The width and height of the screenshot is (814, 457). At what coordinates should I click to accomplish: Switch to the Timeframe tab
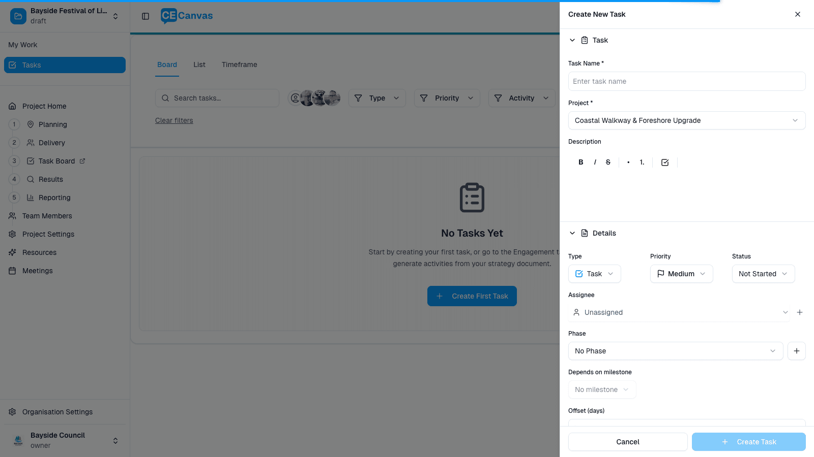click(239, 64)
